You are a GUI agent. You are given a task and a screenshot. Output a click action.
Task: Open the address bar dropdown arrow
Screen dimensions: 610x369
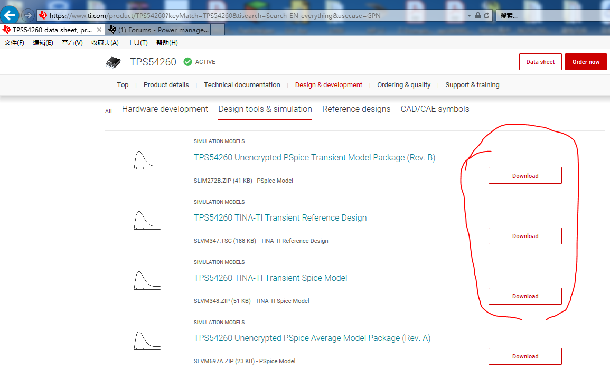469,15
